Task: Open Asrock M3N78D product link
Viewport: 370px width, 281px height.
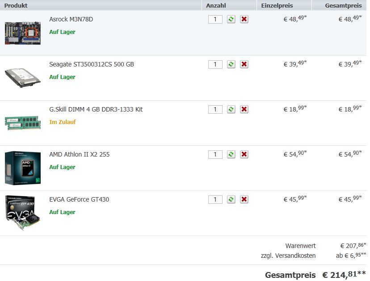Action: [x=71, y=19]
